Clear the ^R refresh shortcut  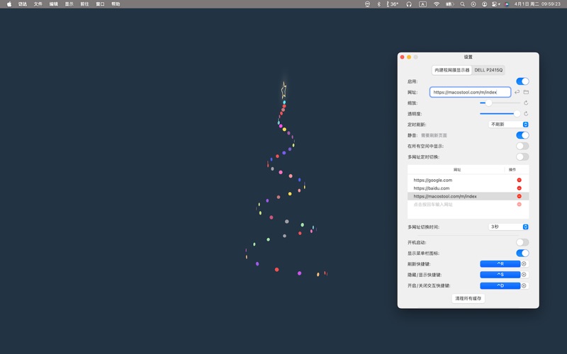[x=524, y=264]
